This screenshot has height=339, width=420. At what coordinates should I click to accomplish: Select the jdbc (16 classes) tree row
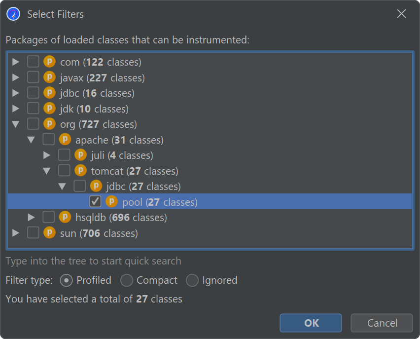pyautogui.click(x=97, y=93)
